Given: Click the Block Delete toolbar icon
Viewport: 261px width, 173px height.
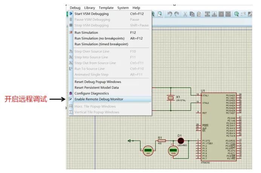Looking at the screenshot, I should click(228, 14).
